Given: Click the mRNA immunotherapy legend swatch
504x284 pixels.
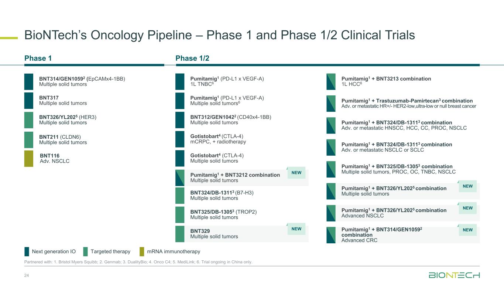Looking at the screenshot, I should 142,252.
